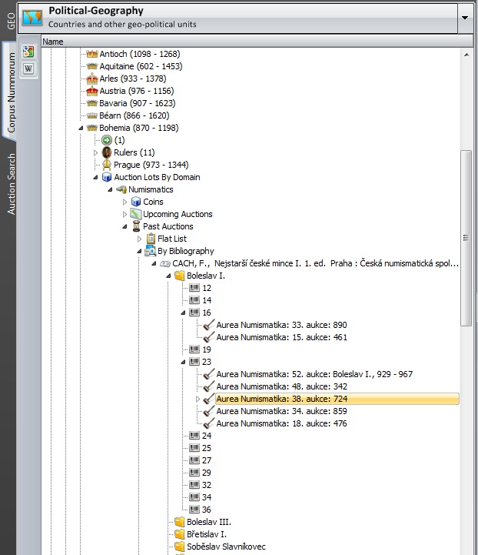Viewport: 478px width, 555px height.
Task: Select Aurea Numismatika: 18. aukce: 476
Action: pos(281,423)
